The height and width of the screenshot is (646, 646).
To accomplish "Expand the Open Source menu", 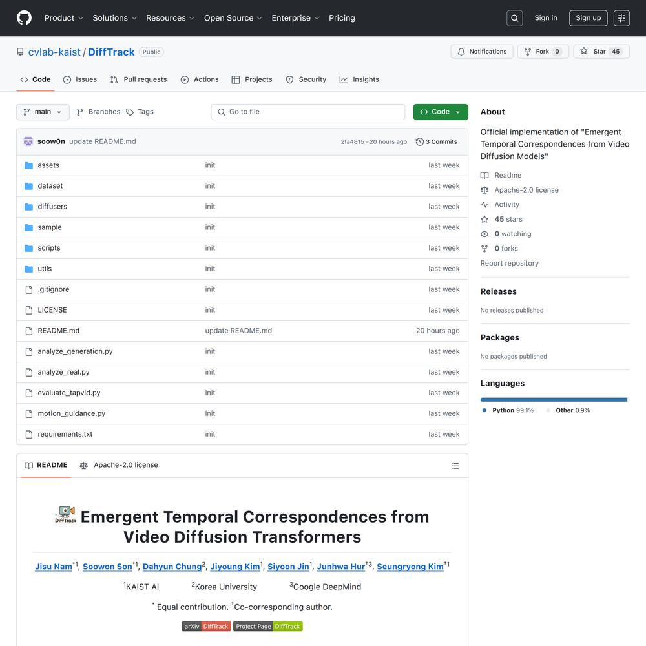I will click(233, 18).
